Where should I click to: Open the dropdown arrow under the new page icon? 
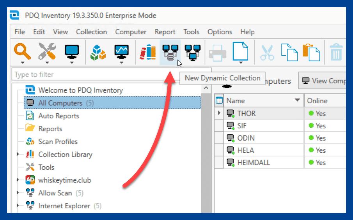pyautogui.click(x=241, y=63)
